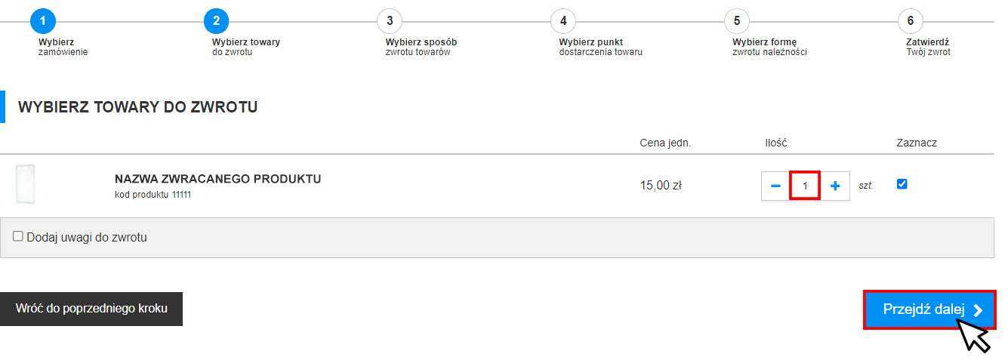Enable Dodaj uwagi do zwrotu checkbox

[18, 236]
